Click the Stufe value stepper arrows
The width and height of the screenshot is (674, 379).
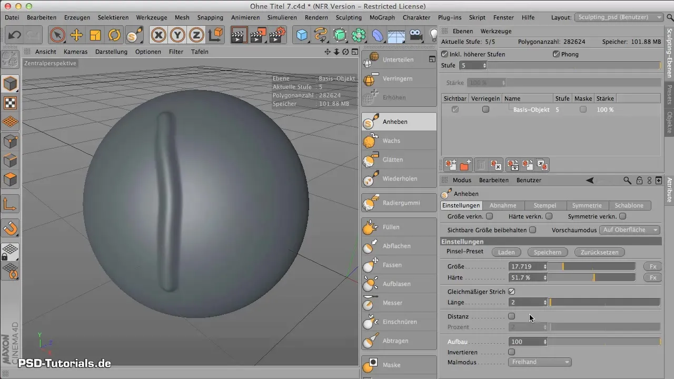click(484, 66)
